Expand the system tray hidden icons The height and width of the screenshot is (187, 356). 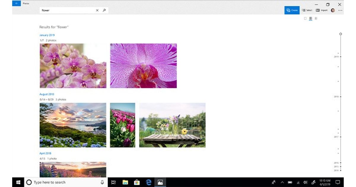coord(282,182)
